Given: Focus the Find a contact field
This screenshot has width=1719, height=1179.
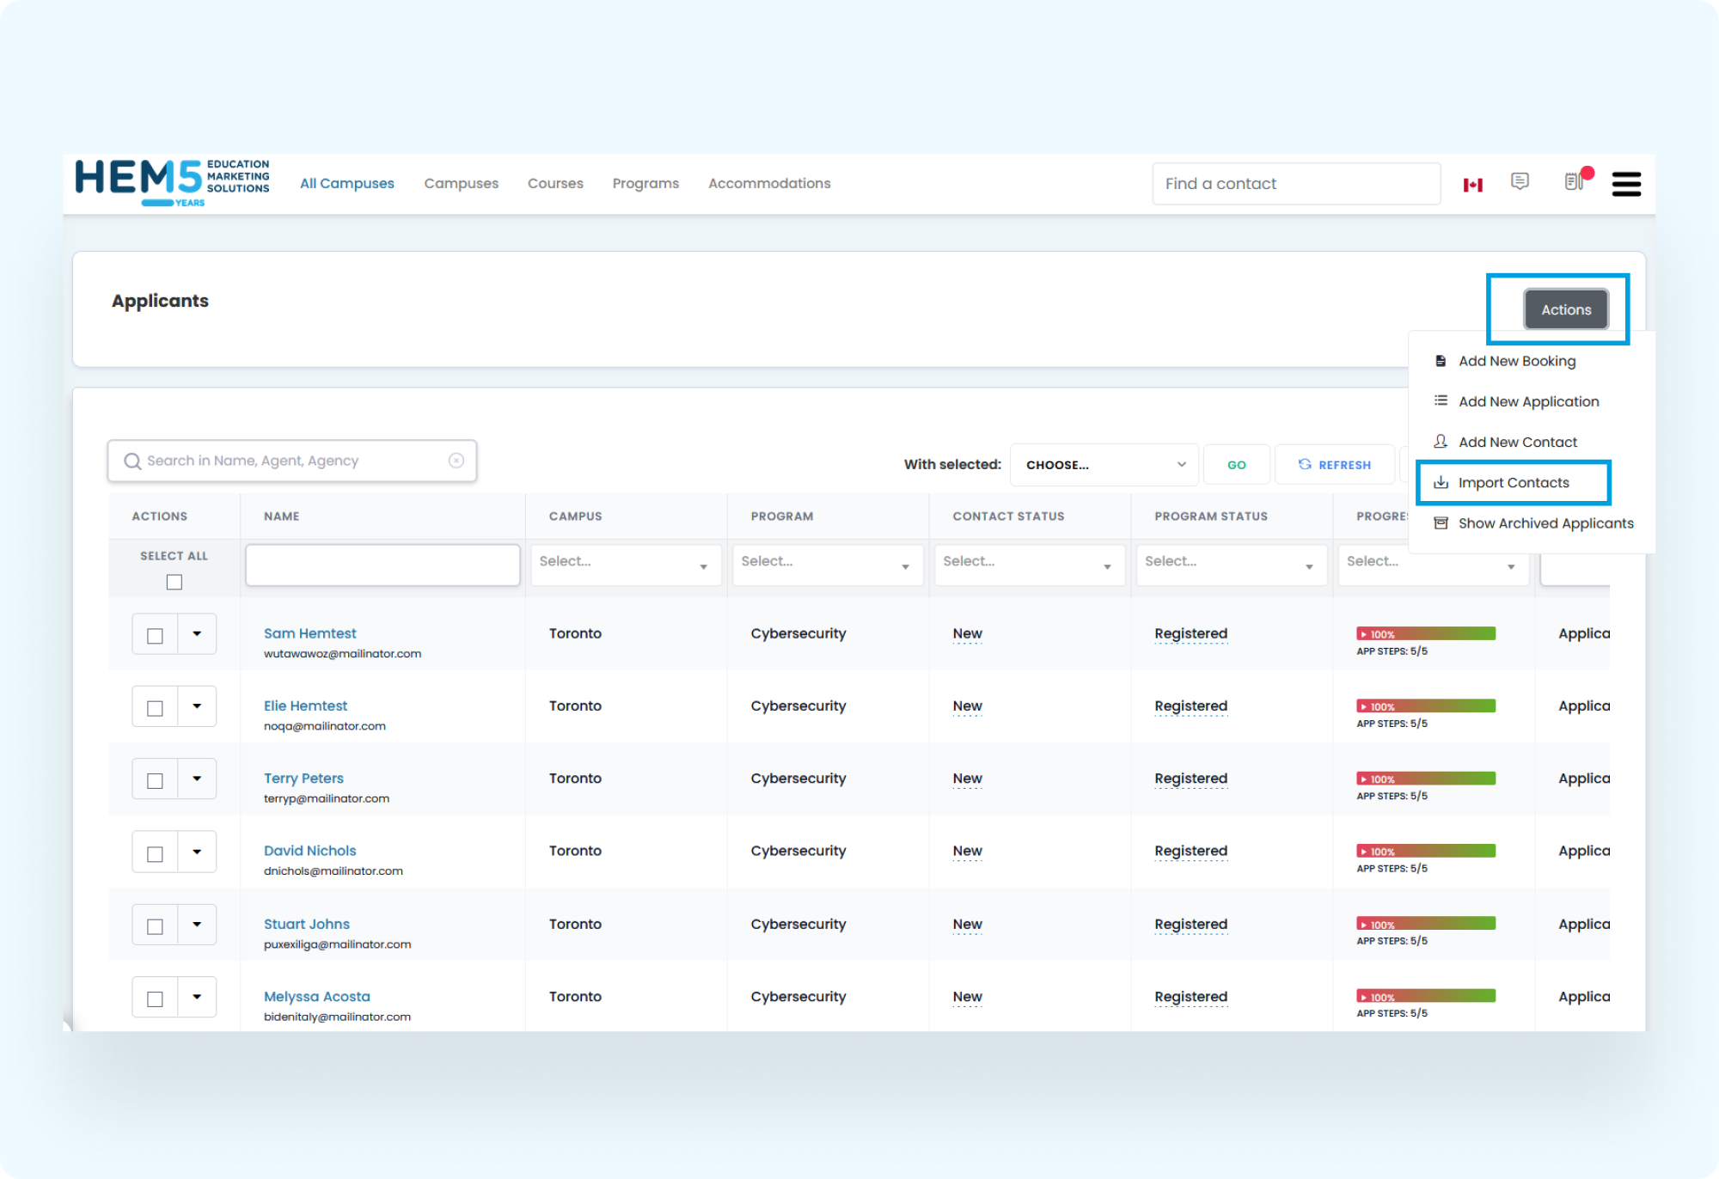Looking at the screenshot, I should tap(1295, 184).
